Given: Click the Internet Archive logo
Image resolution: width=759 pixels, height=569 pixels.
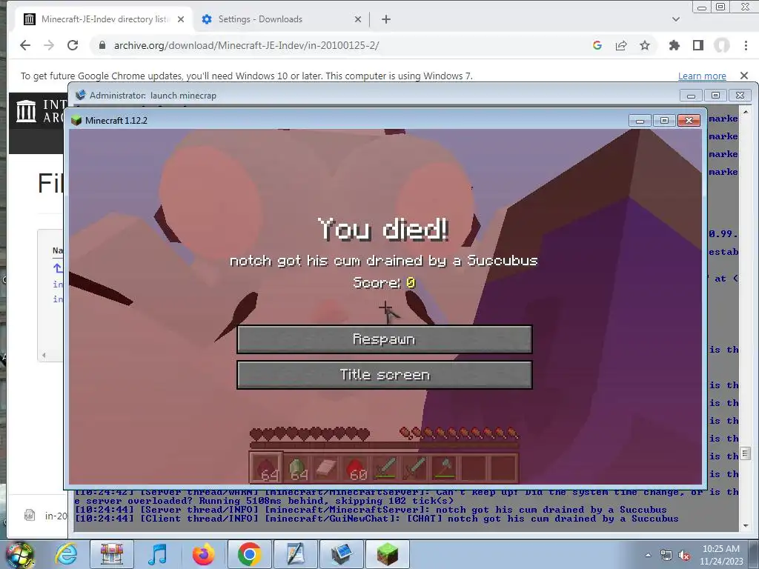Looking at the screenshot, I should pos(26,111).
